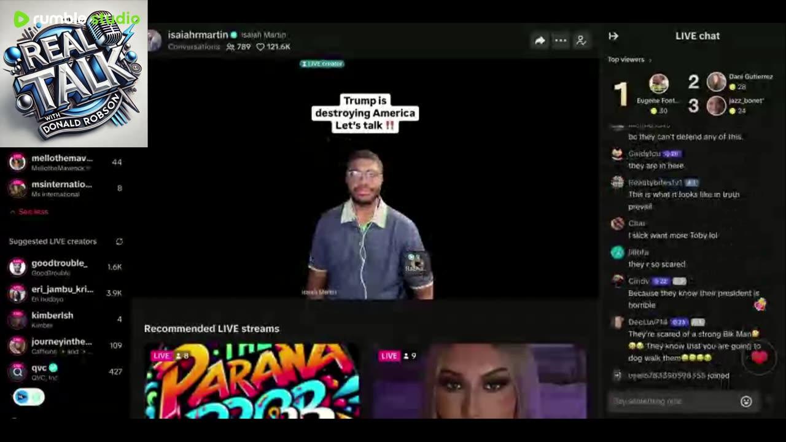
Task: Click Recommended LIVE streams heading
Action: coord(212,328)
